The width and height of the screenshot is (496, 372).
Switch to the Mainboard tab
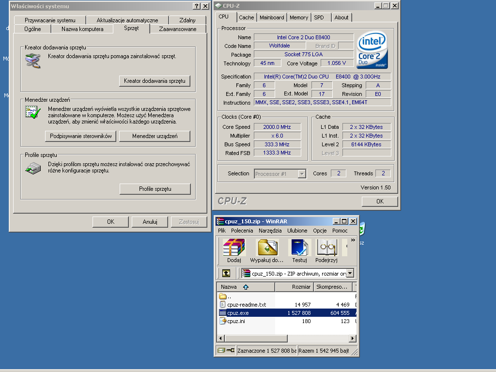click(x=272, y=17)
